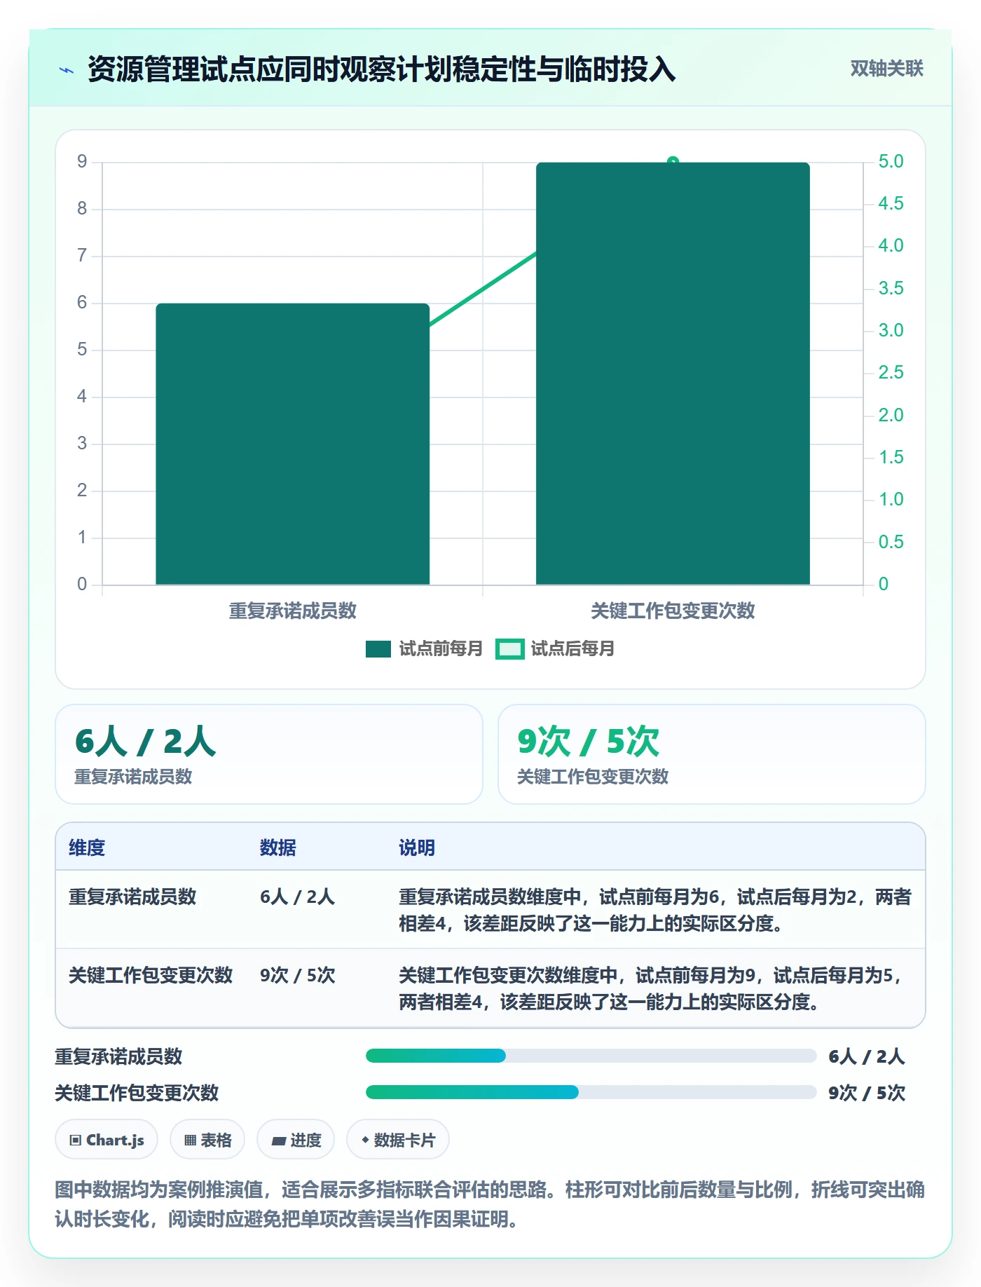Viewport: 981px width, 1287px height.
Task: Select the Chart.js tag chip
Action: 107,1140
